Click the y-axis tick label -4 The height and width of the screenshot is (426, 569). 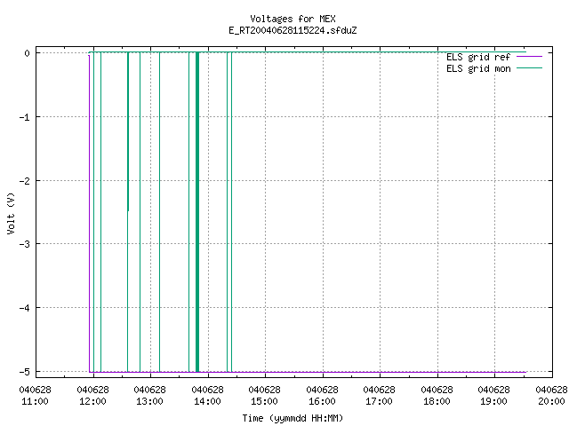(25, 308)
